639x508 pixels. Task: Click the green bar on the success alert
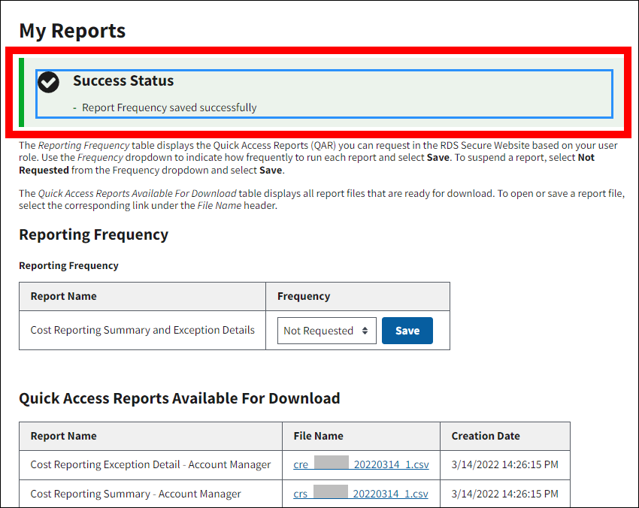pyautogui.click(x=22, y=92)
